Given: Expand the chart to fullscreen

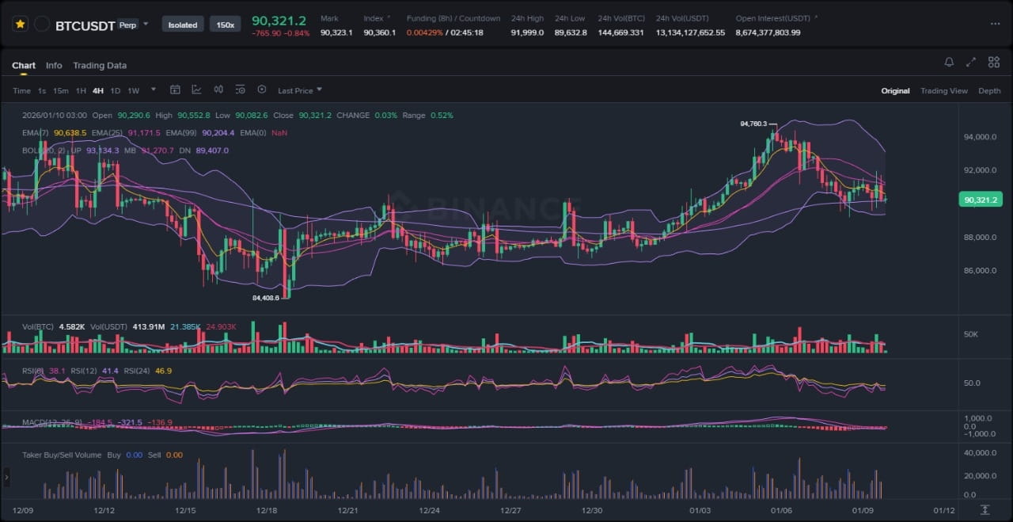Looking at the screenshot, I should pos(971,63).
